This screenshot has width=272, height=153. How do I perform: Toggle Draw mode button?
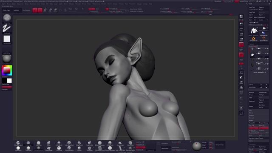(x=40, y=10)
